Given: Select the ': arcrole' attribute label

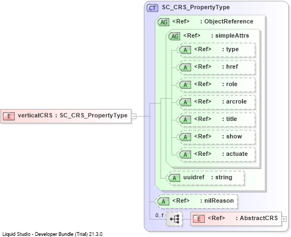Looking at the screenshot, I should point(234,101).
